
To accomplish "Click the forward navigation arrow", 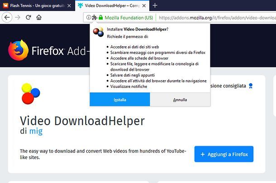I will click(18, 18).
